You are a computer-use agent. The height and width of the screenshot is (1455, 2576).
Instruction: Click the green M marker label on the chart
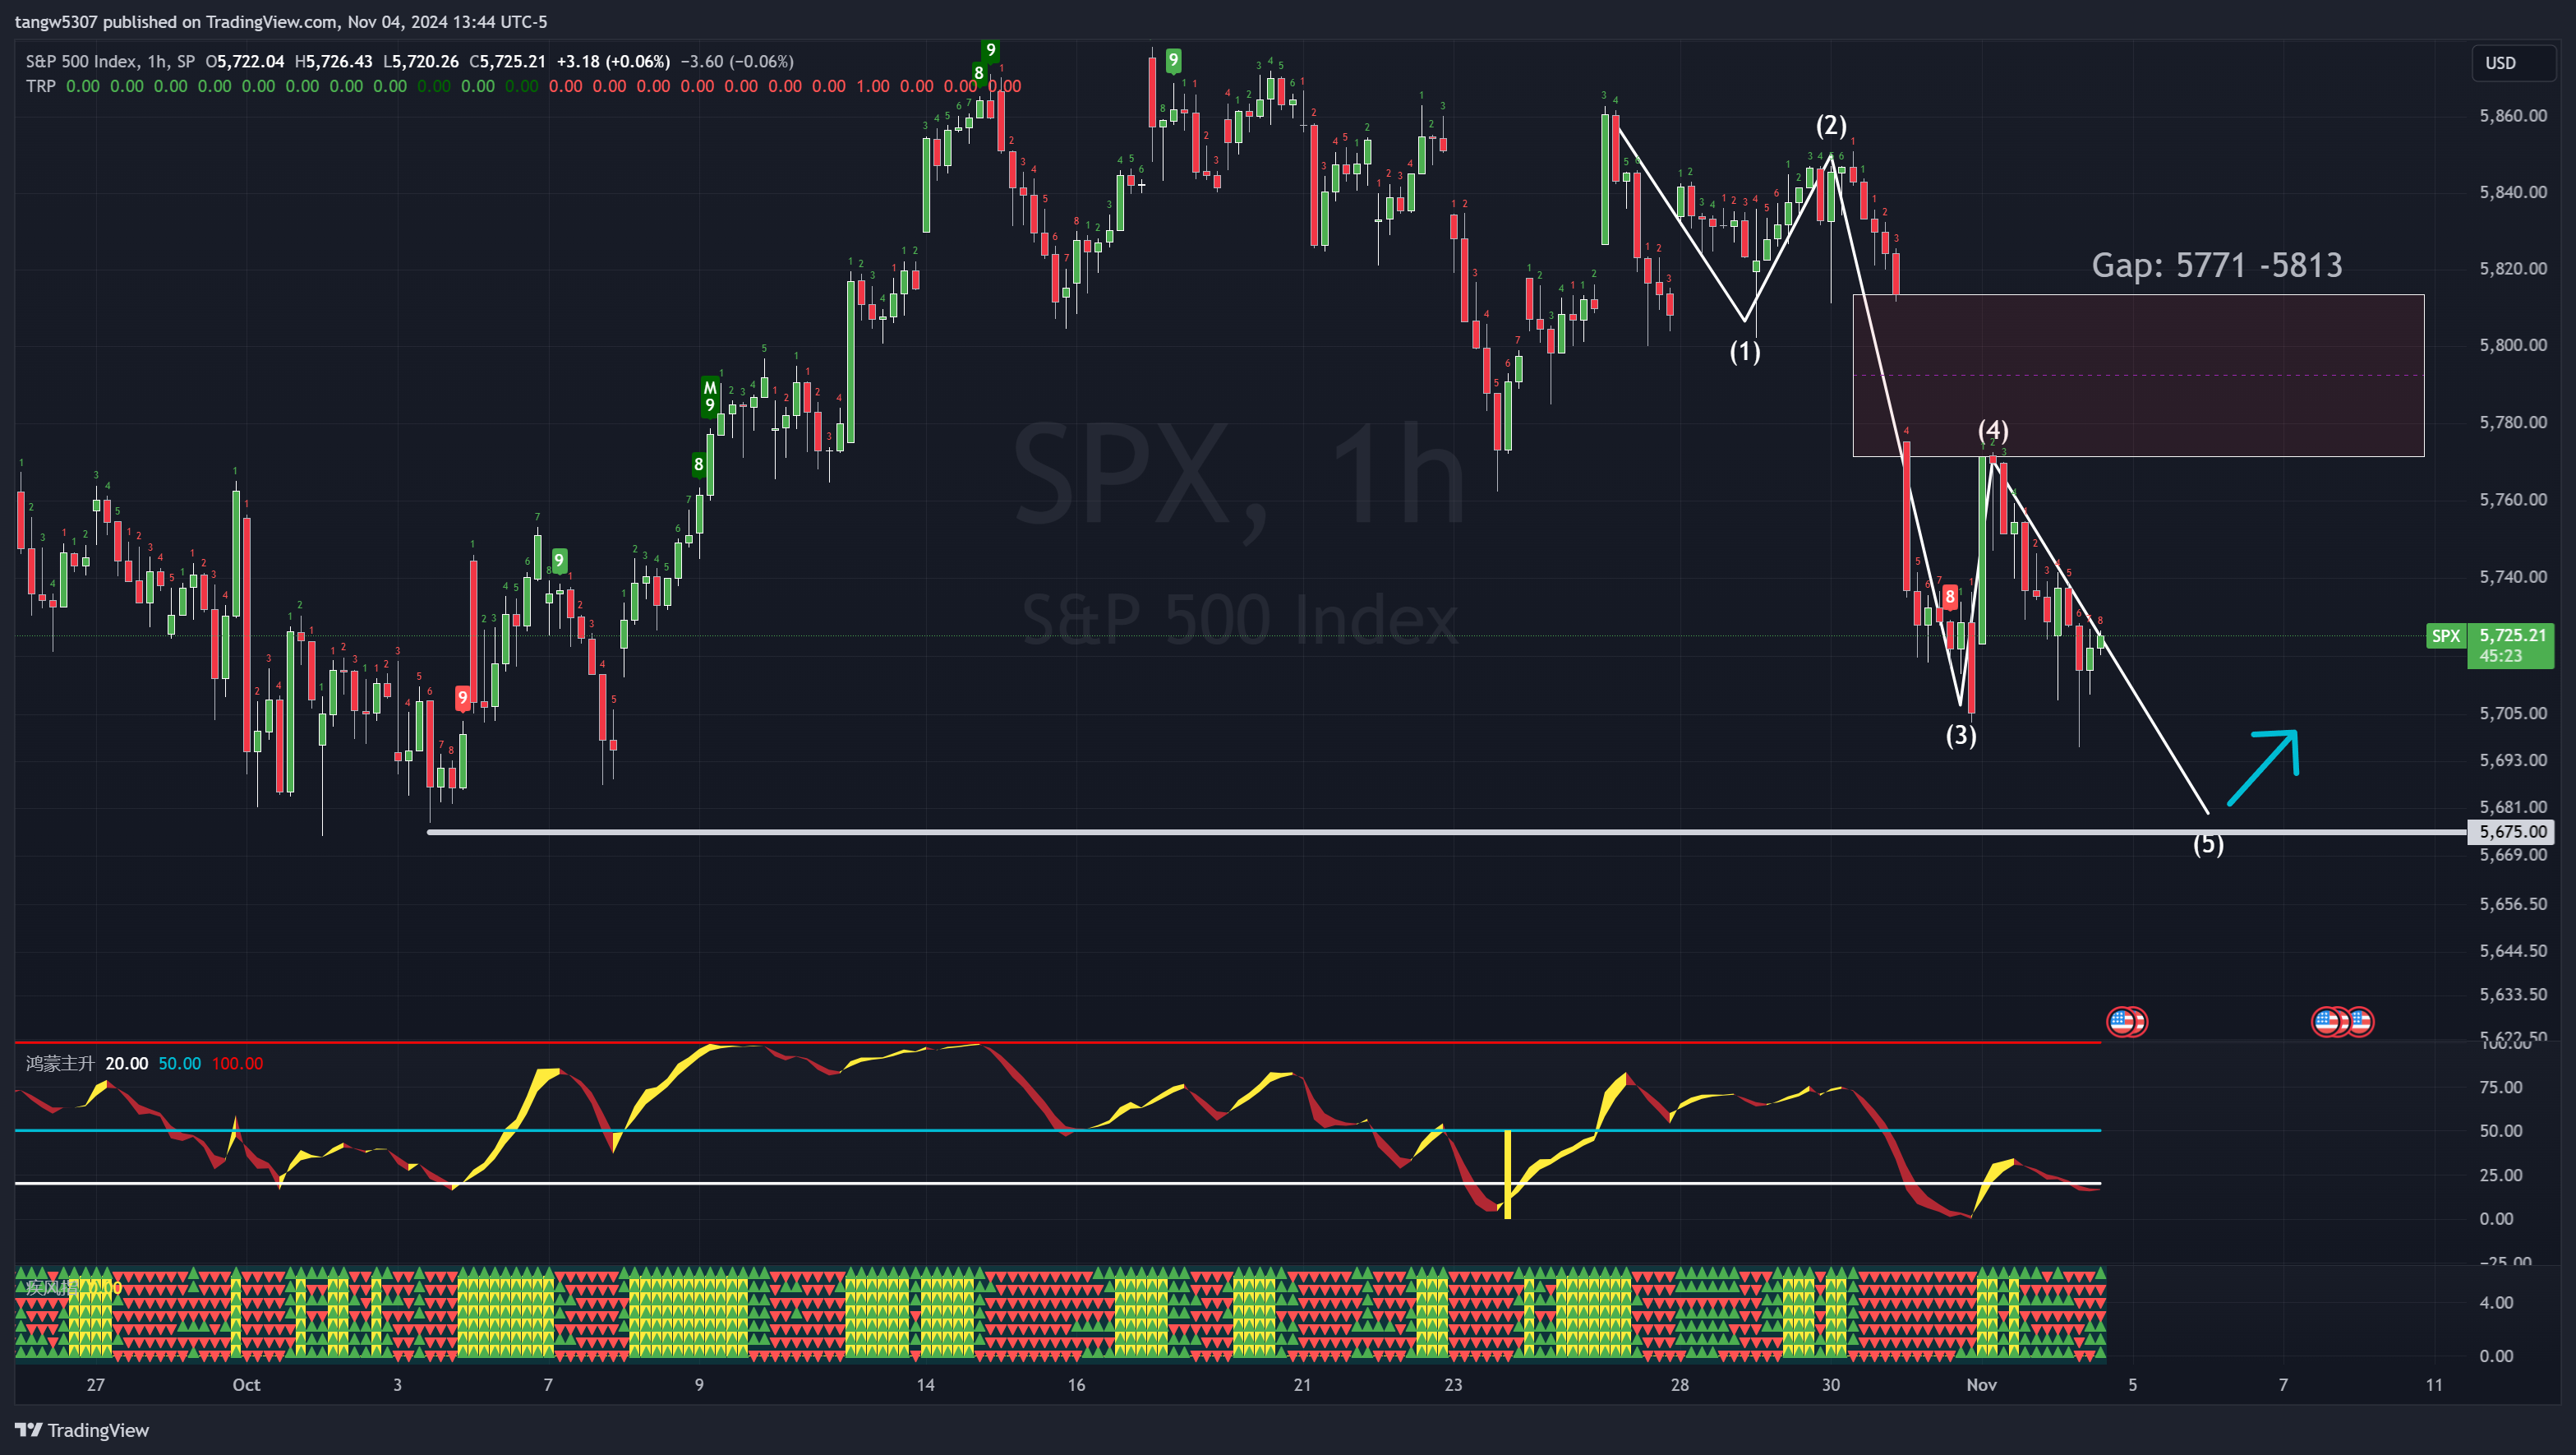coord(710,388)
